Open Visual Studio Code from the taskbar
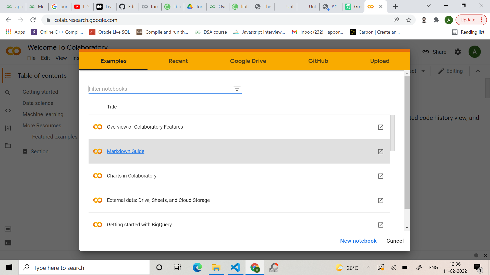This screenshot has width=490, height=275. click(x=236, y=268)
